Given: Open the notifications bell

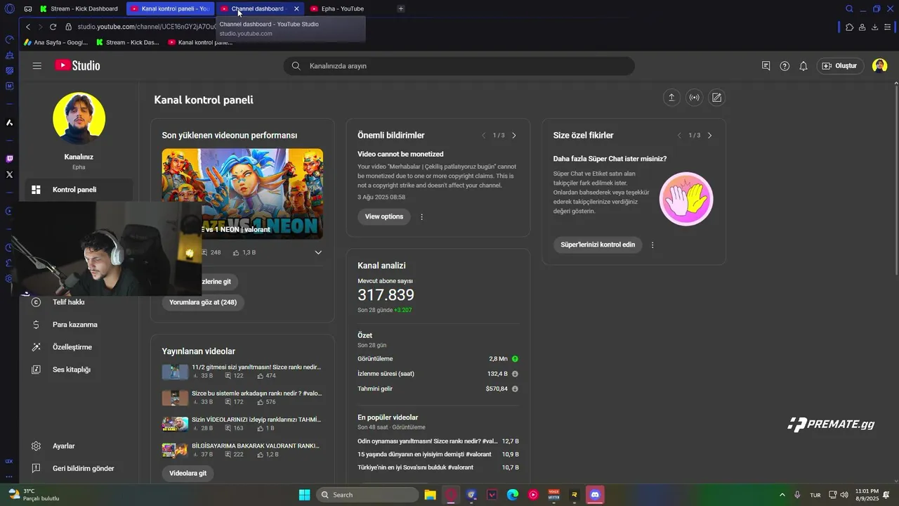Looking at the screenshot, I should click(803, 65).
